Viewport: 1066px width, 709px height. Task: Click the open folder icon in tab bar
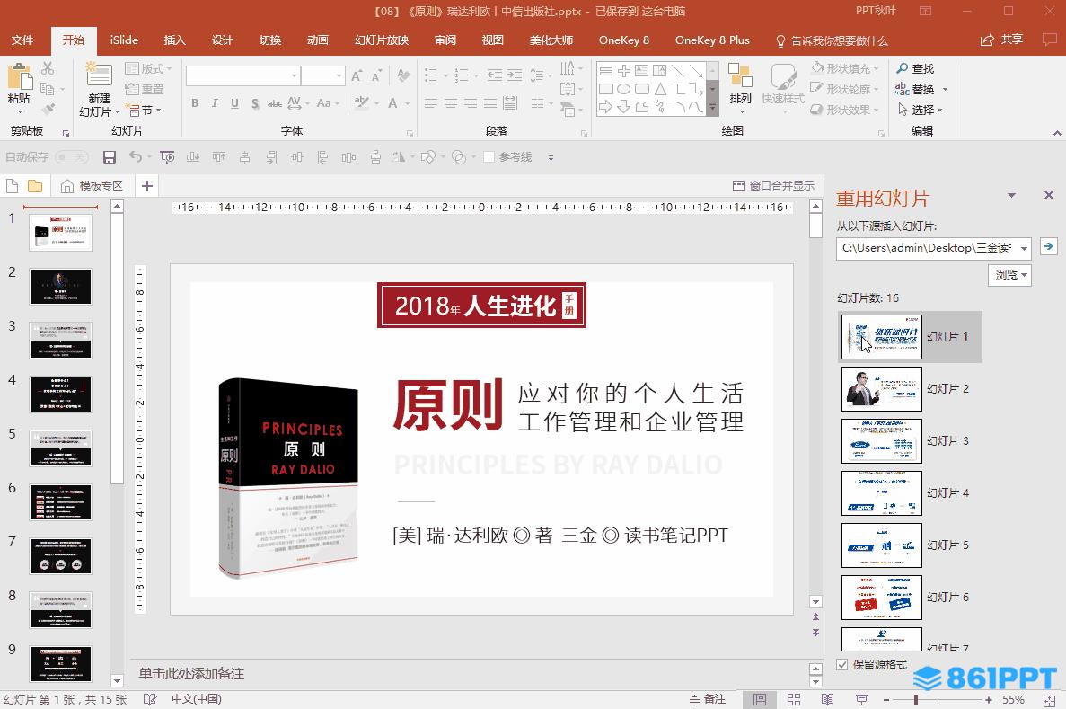tap(35, 186)
